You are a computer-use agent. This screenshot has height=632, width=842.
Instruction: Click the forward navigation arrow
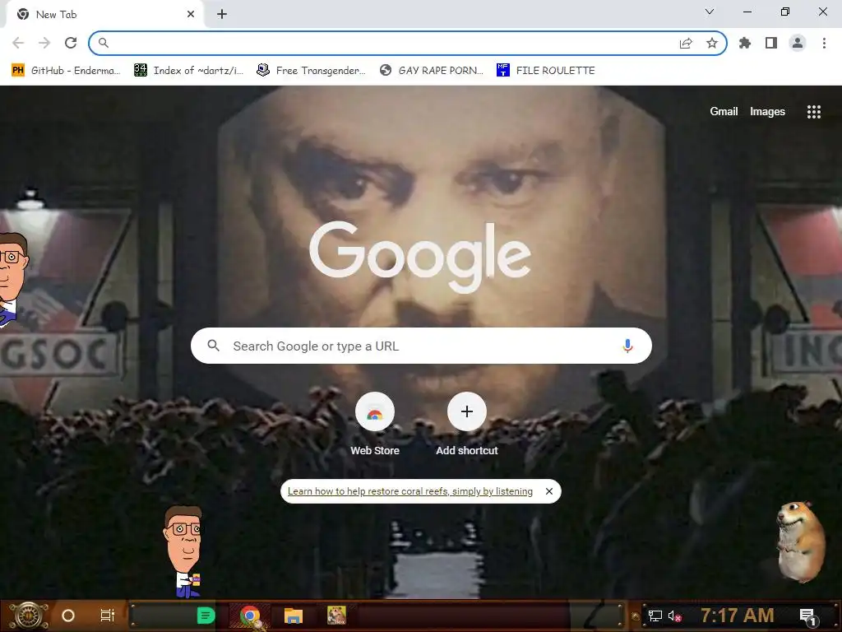(x=44, y=43)
